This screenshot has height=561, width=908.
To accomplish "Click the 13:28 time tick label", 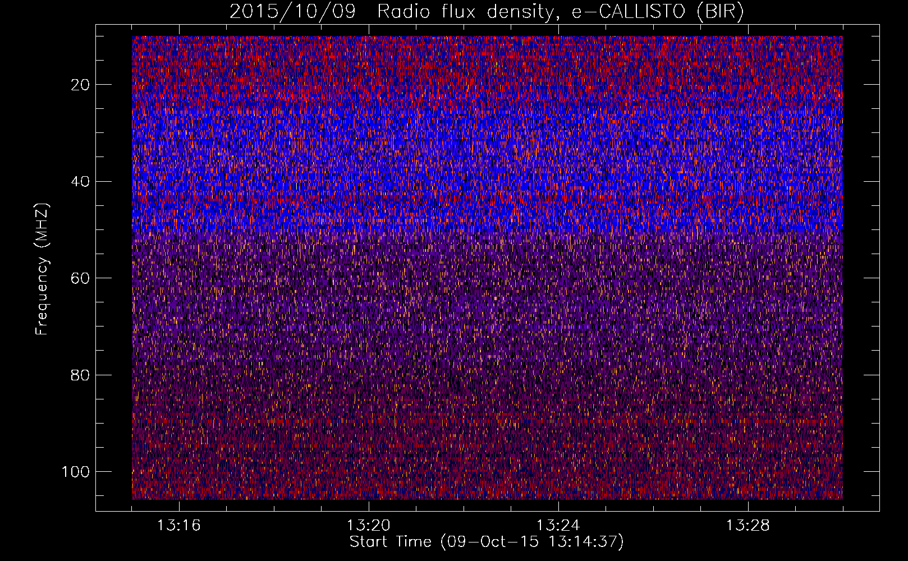I will 748,526.
